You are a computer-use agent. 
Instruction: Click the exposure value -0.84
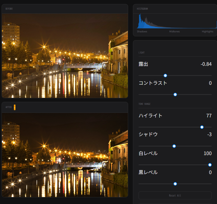click(206, 64)
